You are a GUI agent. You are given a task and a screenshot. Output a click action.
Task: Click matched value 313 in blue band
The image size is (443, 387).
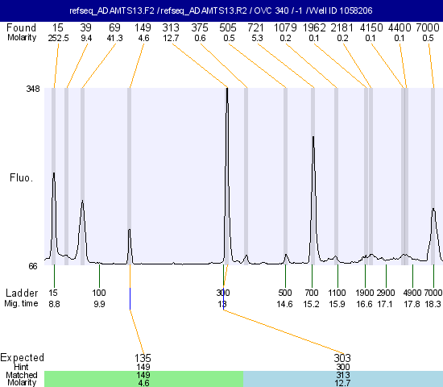[x=342, y=375]
